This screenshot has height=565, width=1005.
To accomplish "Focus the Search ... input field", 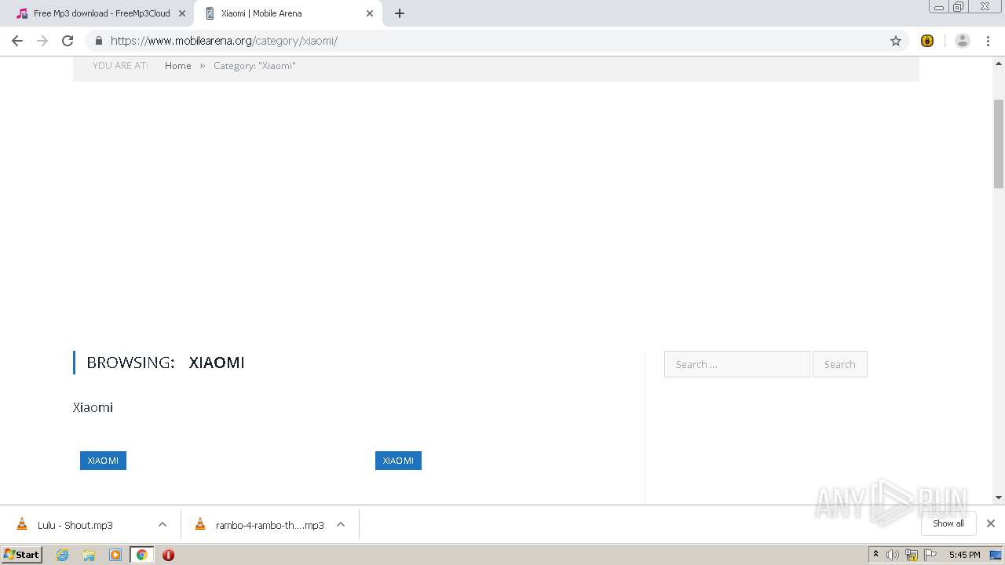I will 736,364.
